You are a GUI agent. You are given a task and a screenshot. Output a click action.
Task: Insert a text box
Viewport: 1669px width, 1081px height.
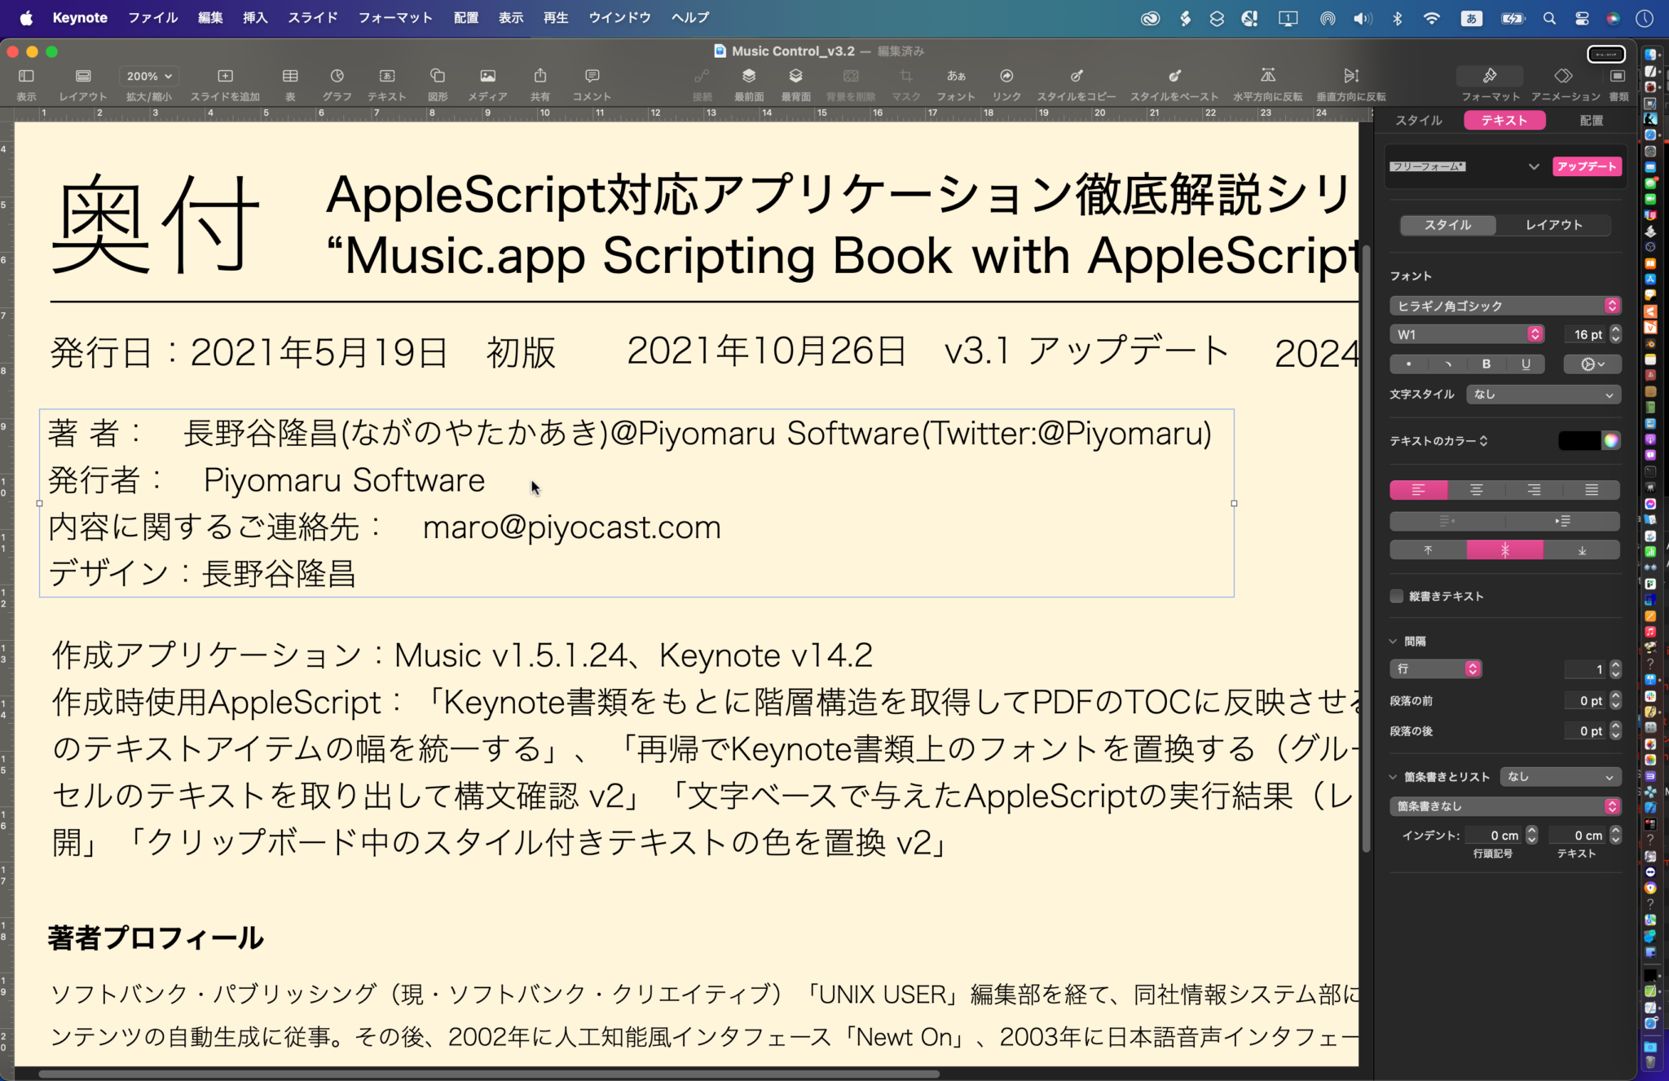click(386, 77)
